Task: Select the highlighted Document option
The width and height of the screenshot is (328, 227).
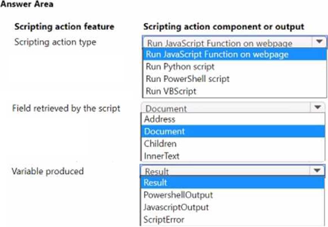Action: [x=165, y=132]
